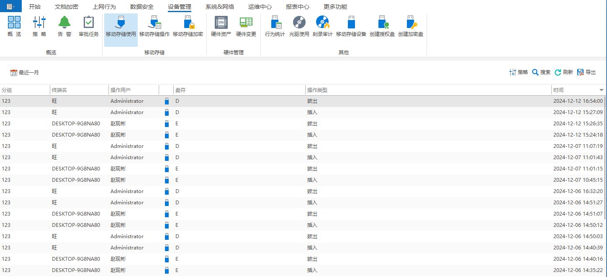
Task: Toggle sort arrow on 时间 column
Action: (601, 90)
